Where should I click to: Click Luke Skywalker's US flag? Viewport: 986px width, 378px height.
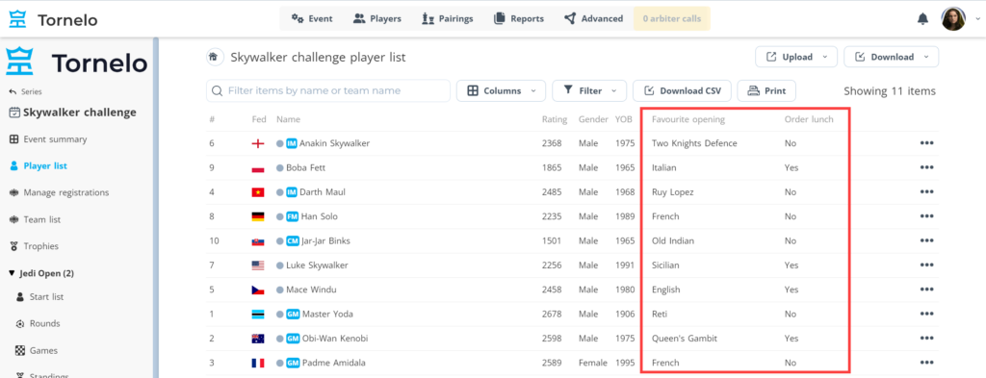[258, 265]
